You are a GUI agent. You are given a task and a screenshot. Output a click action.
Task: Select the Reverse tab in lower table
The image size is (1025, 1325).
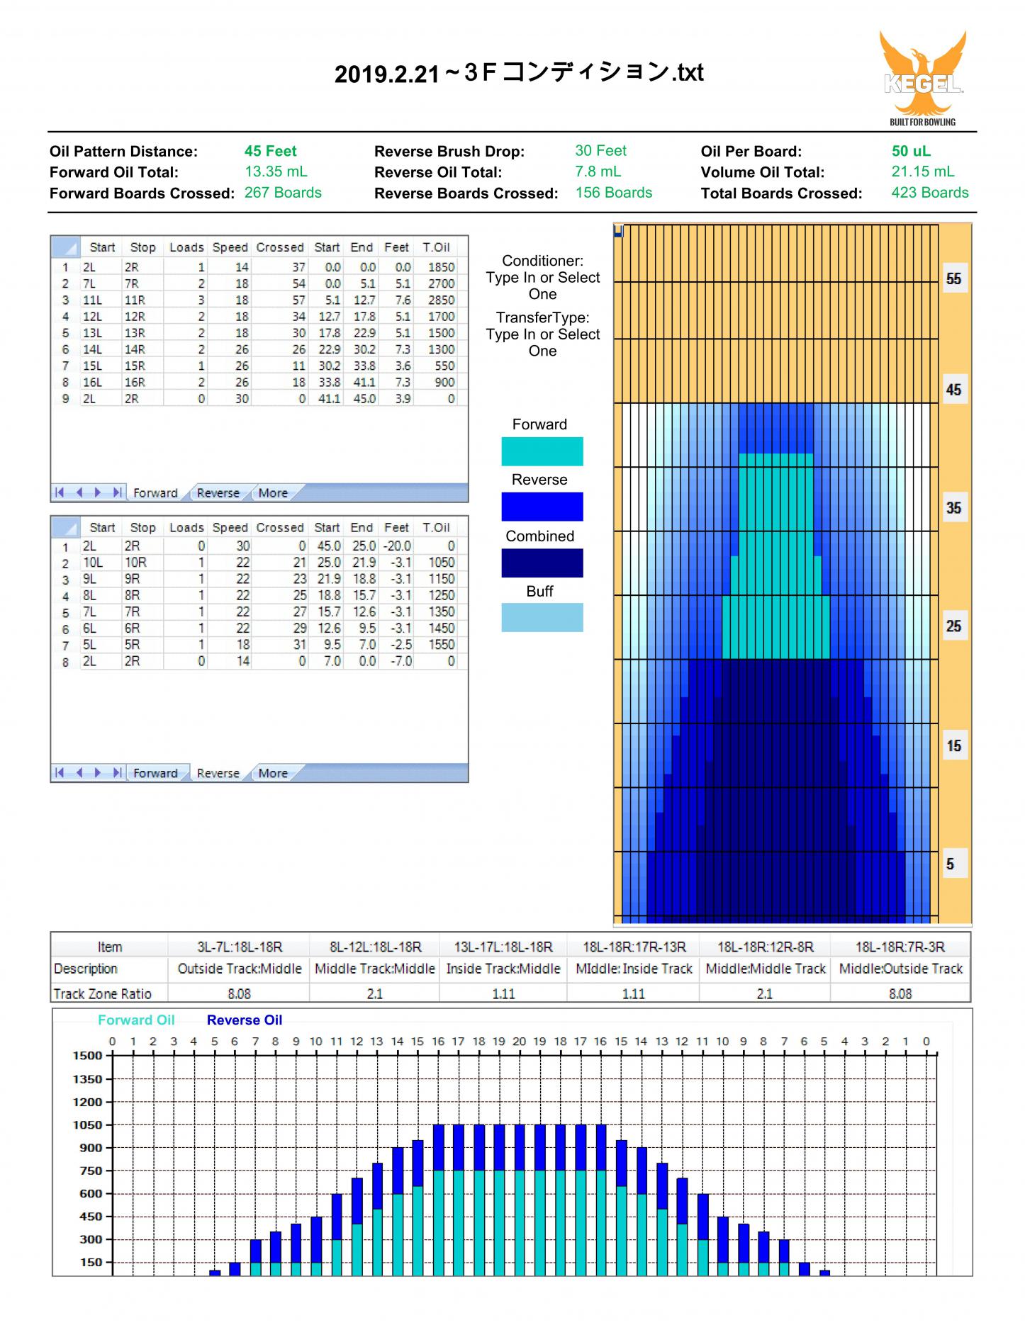(218, 773)
